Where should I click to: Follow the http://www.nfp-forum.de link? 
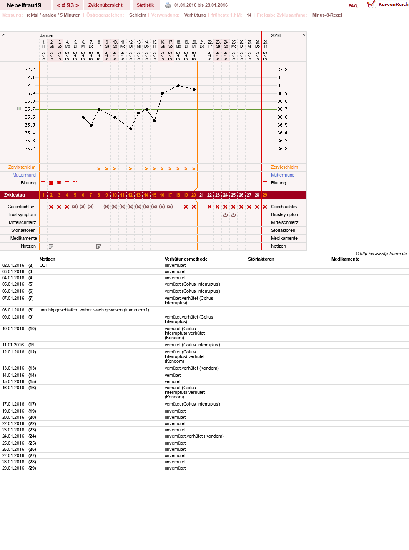383,254
